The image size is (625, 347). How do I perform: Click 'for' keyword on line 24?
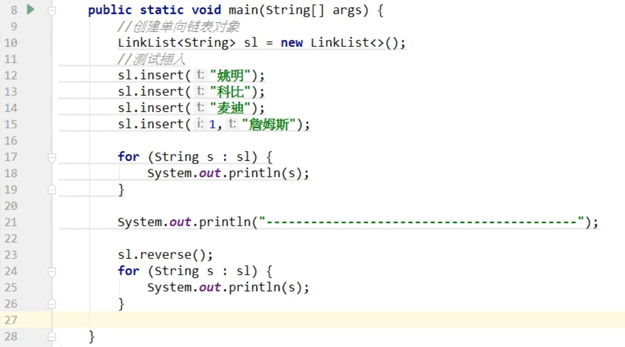click(128, 271)
